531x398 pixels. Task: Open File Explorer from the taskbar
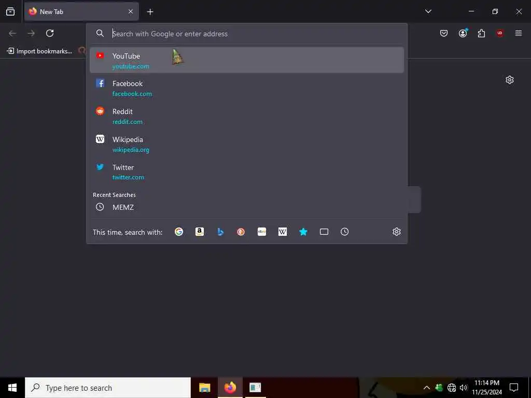coord(204,388)
